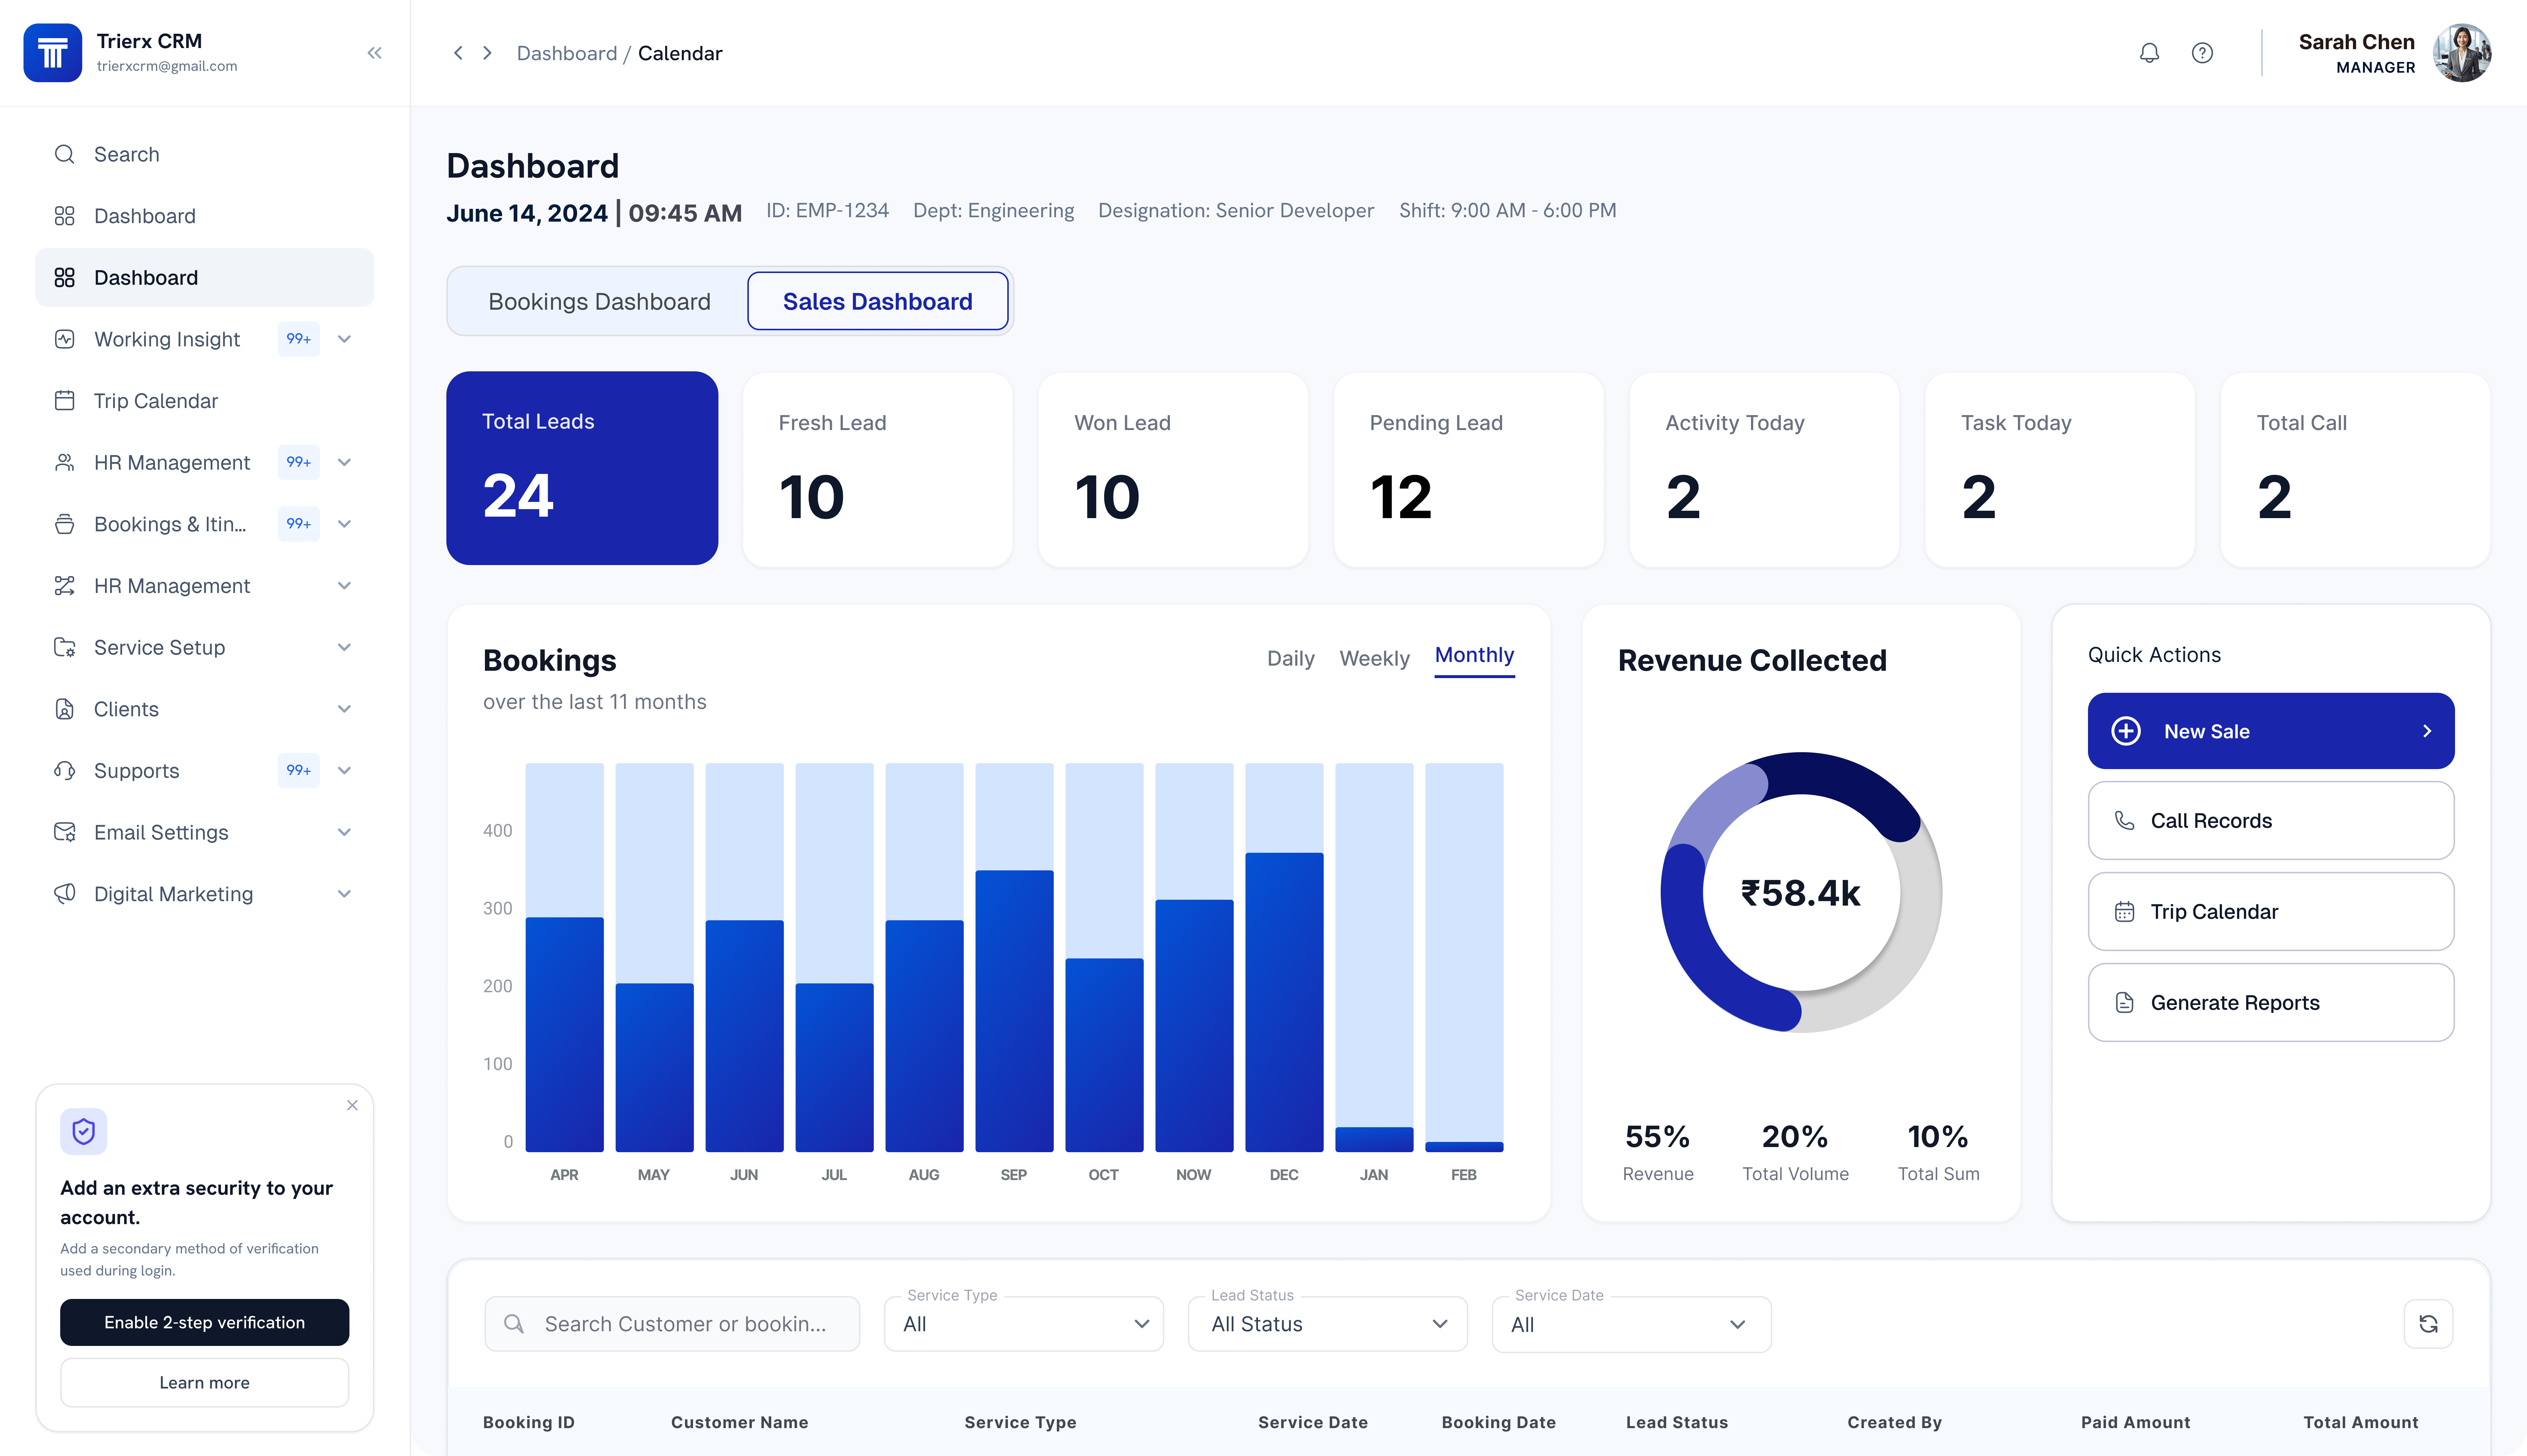Open Call Records quick action
The height and width of the screenshot is (1456, 2527).
click(x=2271, y=821)
